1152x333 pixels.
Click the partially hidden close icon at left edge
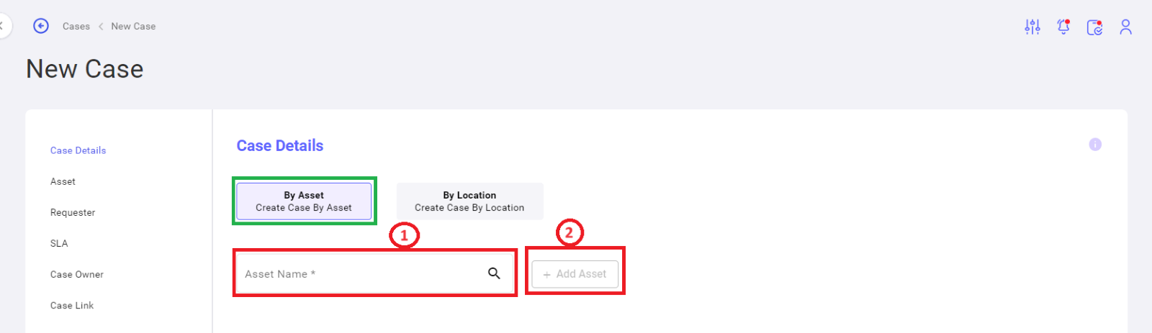3,26
